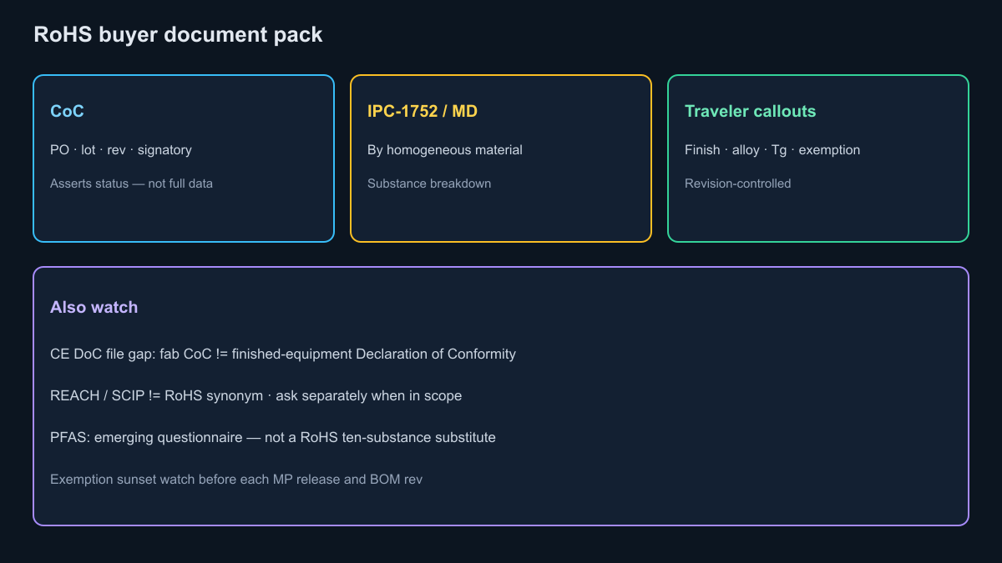Select the IPC-1752 / MD heading
Screen dimensions: 1002x563
tap(423, 111)
